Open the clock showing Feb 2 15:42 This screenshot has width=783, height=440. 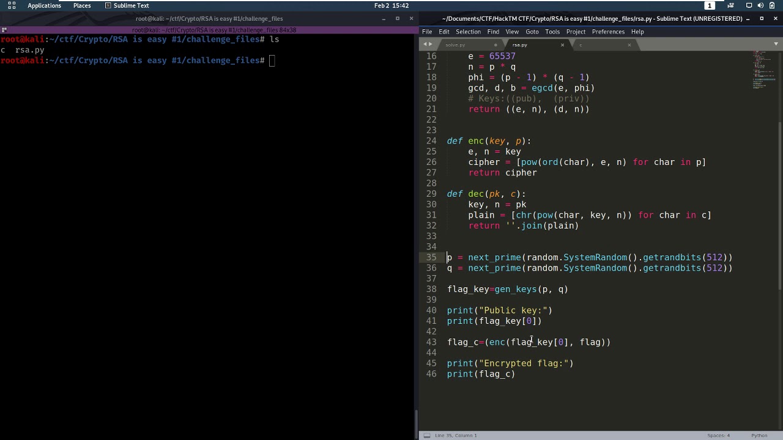tap(391, 5)
